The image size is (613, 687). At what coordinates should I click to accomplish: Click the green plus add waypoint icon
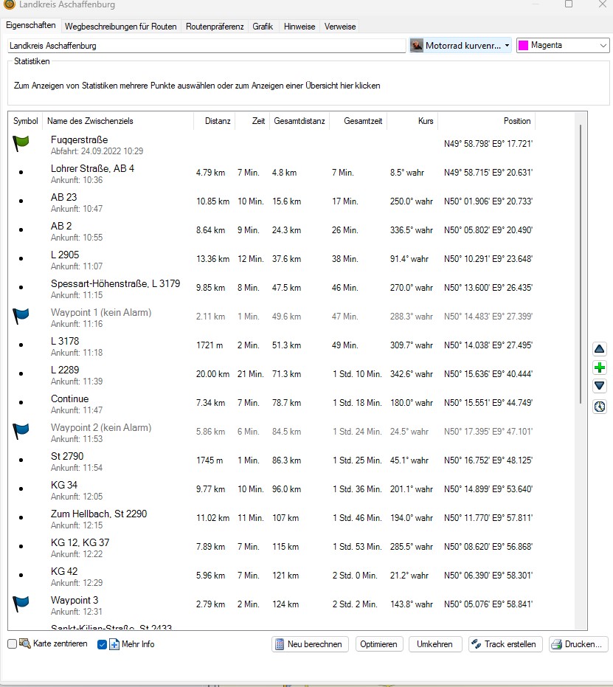click(599, 367)
